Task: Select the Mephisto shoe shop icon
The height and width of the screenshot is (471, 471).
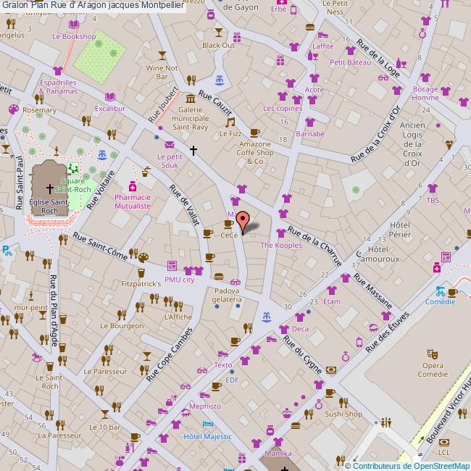Action: [x=205, y=395]
